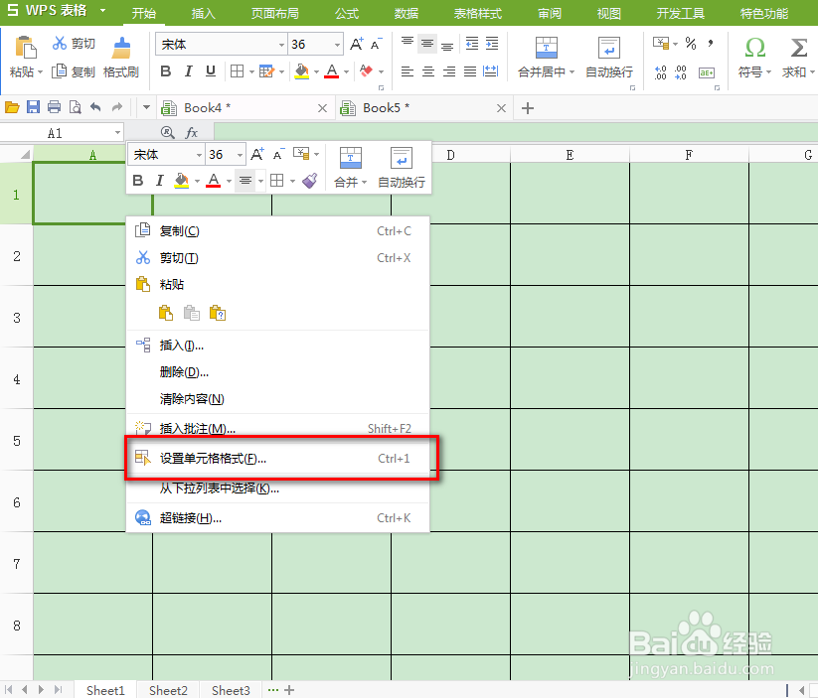Increase font size in ribbon

tap(356, 45)
